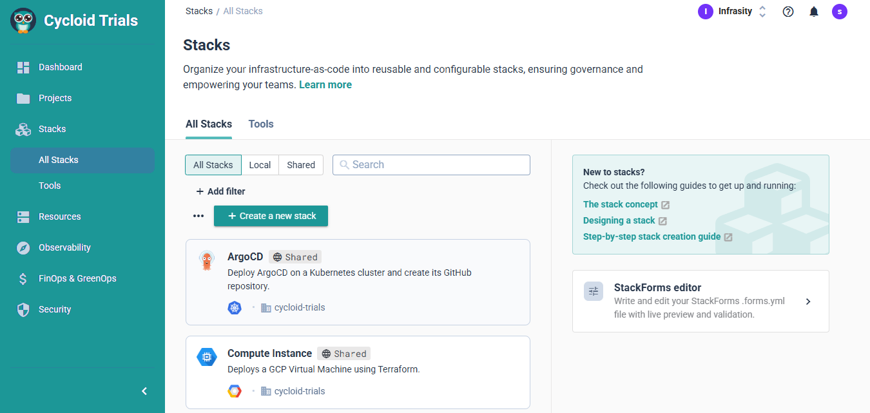
Task: Click the ArgoCD stack logo
Action: [206, 260]
